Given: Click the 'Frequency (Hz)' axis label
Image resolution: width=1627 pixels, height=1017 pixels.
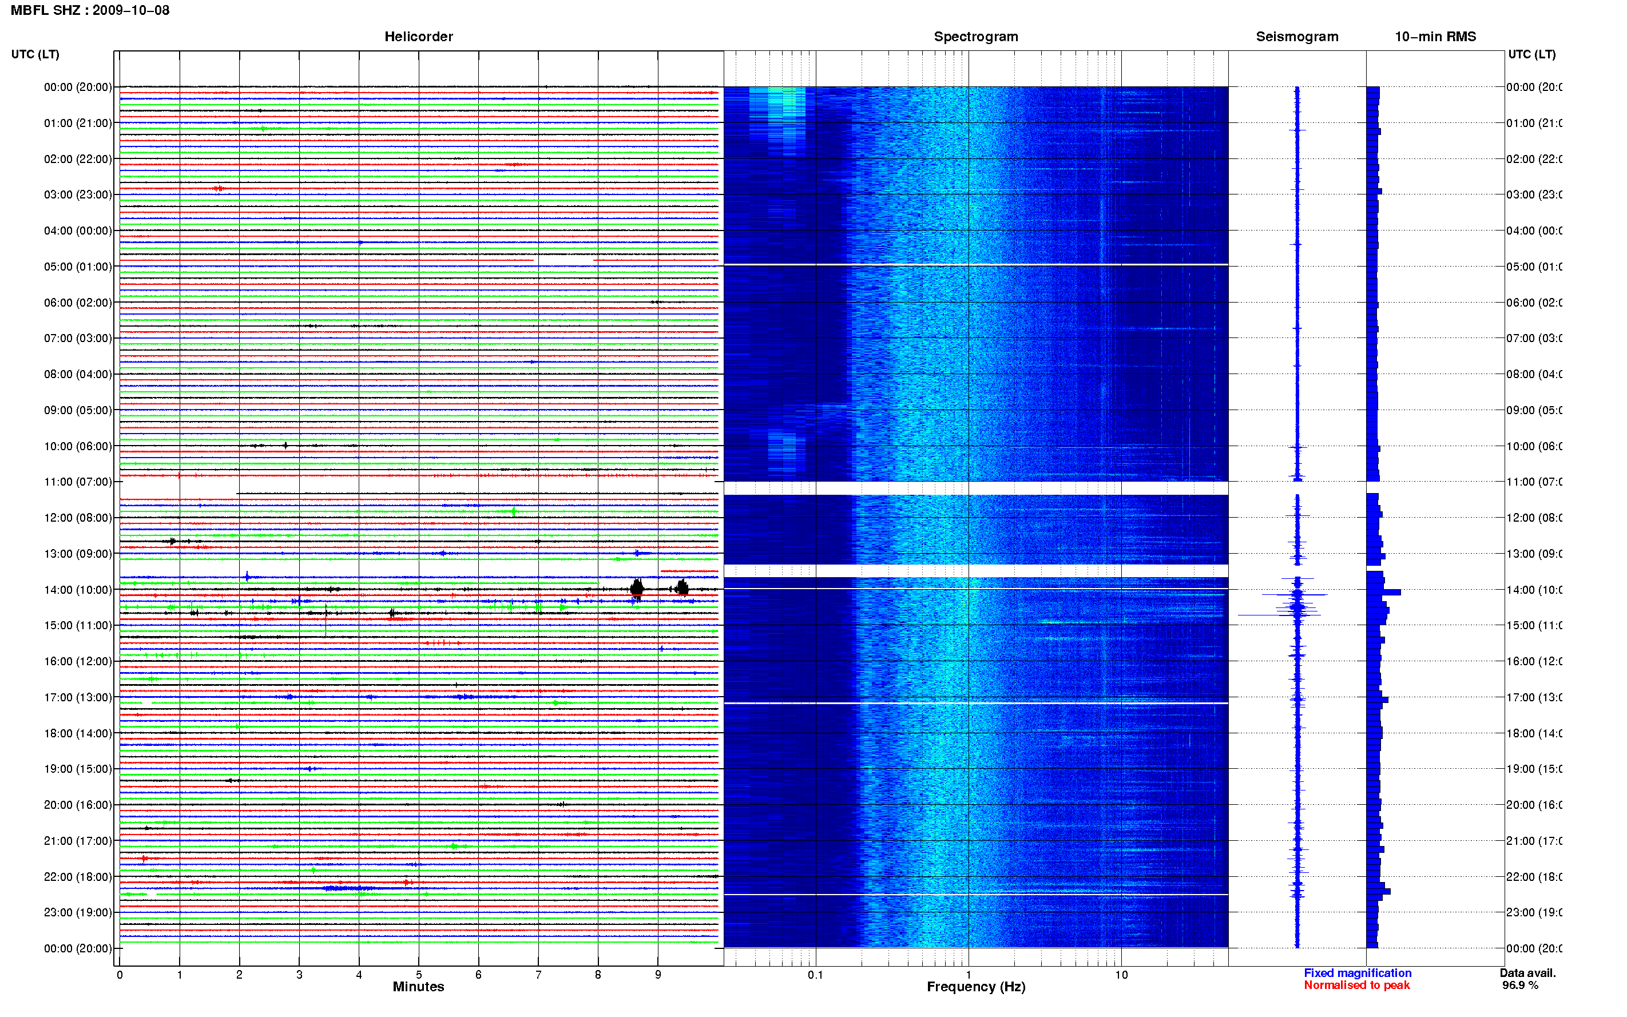Looking at the screenshot, I should coord(975,987).
